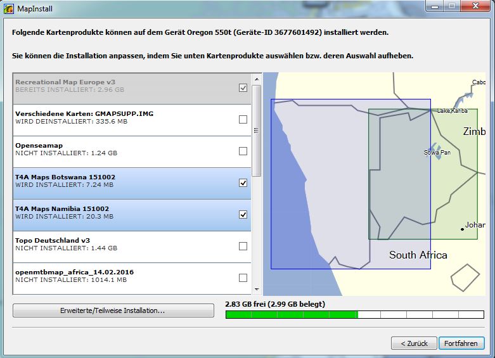The height and width of the screenshot is (358, 495).
Task: Enable openmtbmap_africa_14.02.2016 checkbox
Action: 243,278
